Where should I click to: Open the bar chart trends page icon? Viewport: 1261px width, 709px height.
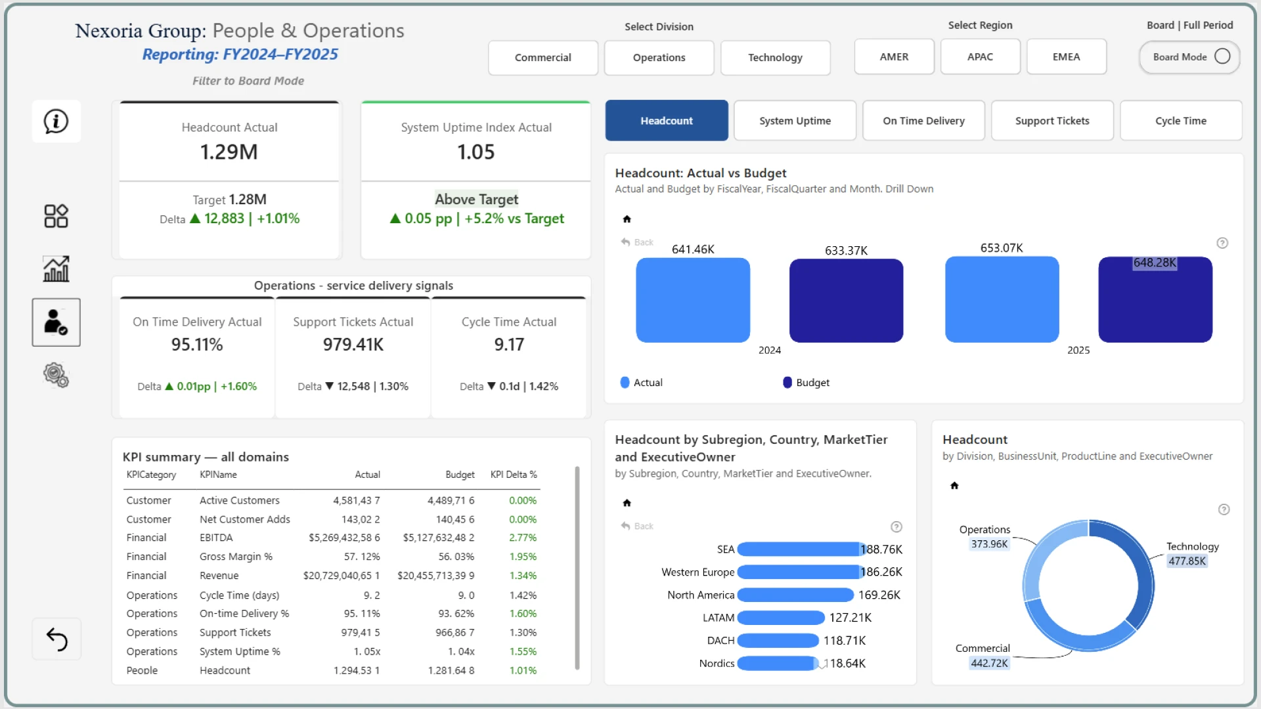[56, 269]
